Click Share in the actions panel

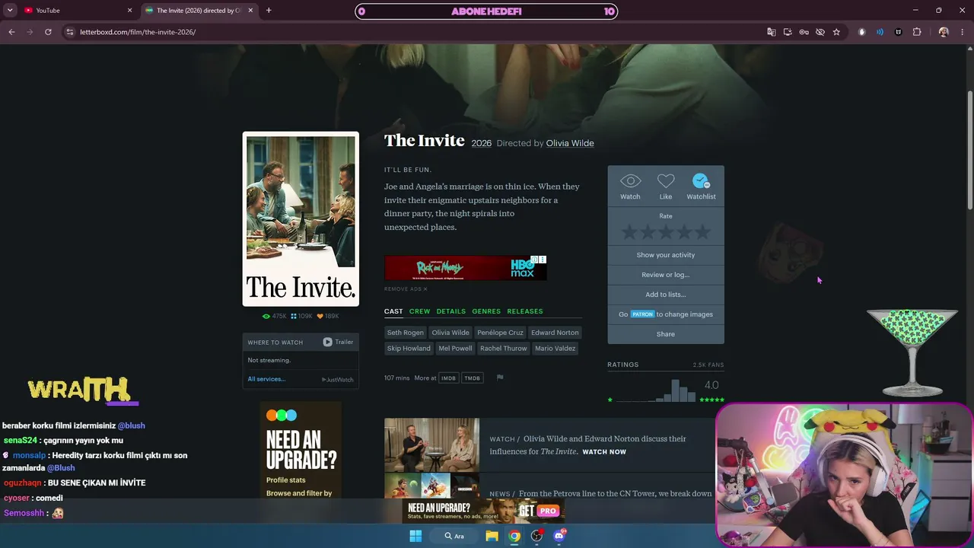(x=666, y=334)
